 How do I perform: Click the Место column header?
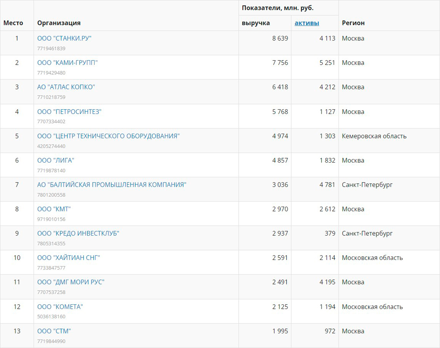tap(13, 23)
